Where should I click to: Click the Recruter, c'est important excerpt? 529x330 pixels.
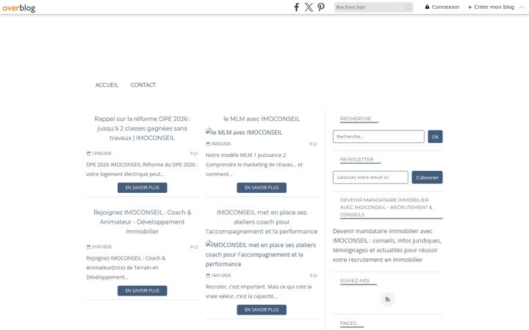tap(259, 292)
